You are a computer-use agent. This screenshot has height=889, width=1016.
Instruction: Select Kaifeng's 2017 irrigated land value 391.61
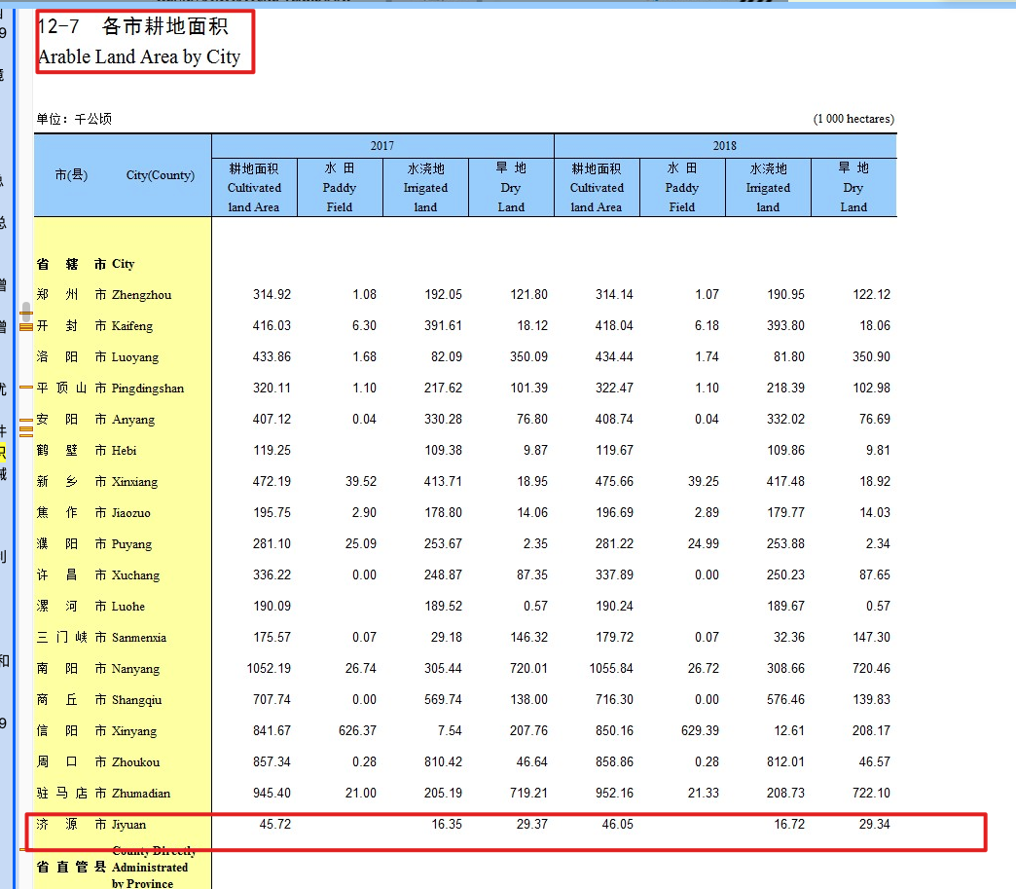443,326
